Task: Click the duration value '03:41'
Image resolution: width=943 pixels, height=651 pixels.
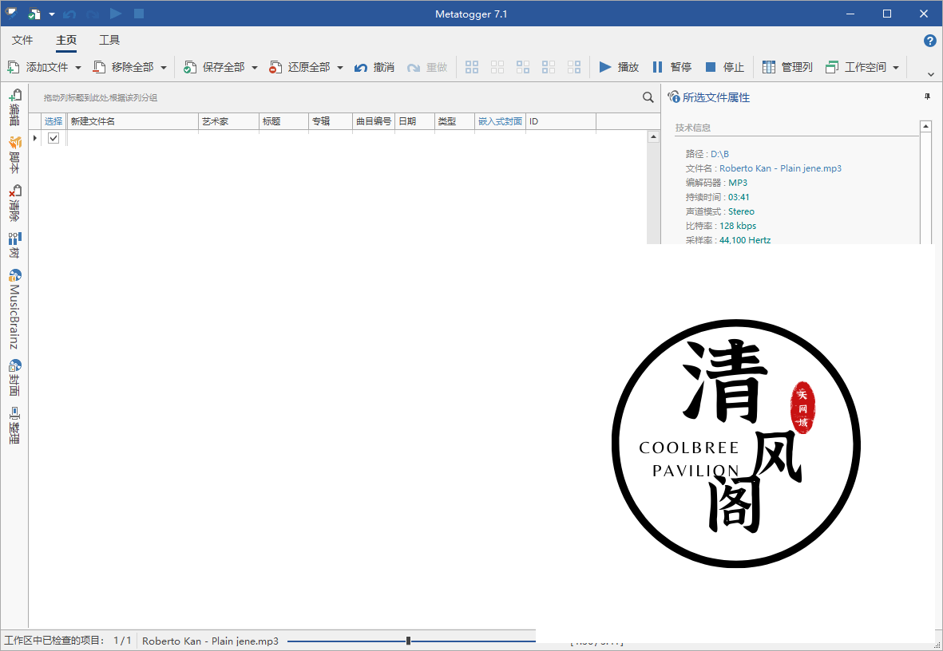Action: coord(739,197)
